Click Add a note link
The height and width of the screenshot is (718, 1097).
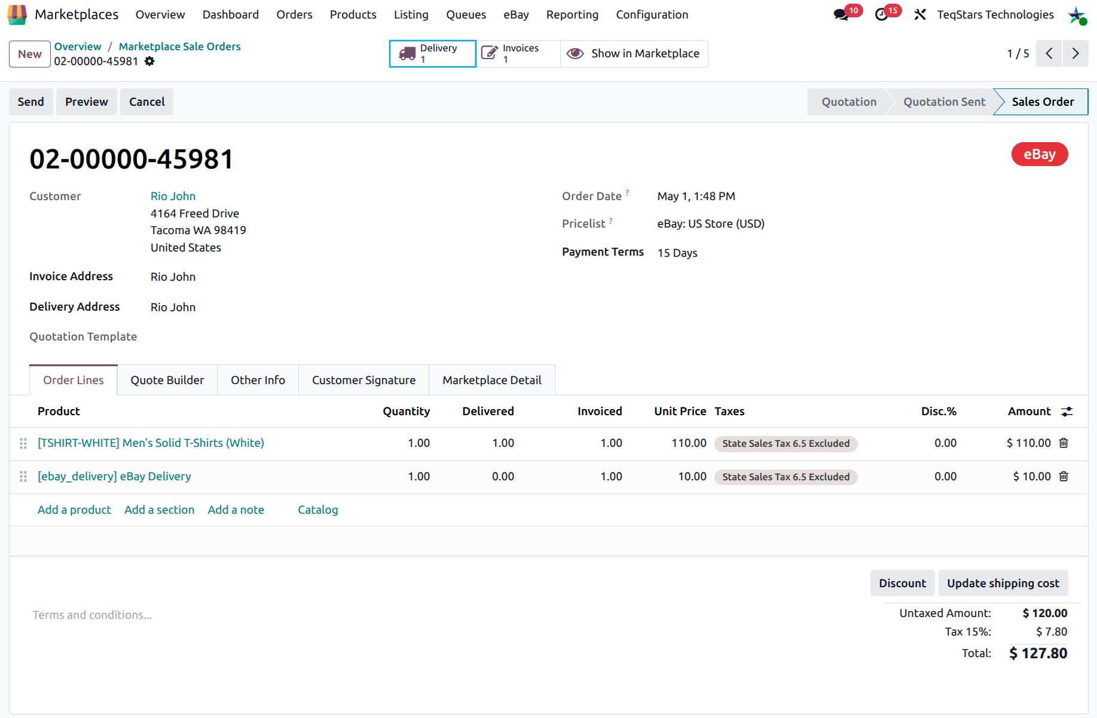coord(236,510)
